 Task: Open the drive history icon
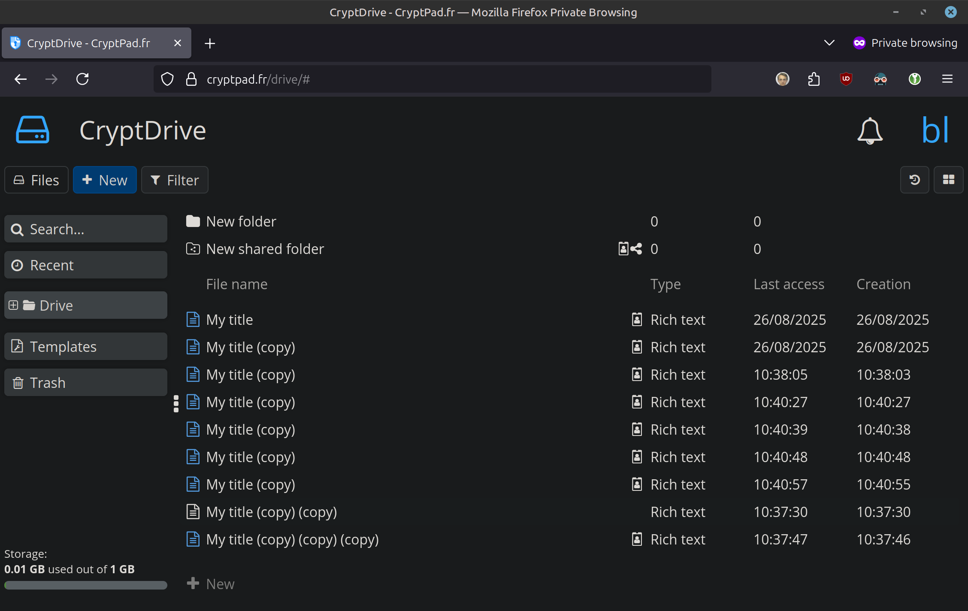click(x=914, y=180)
